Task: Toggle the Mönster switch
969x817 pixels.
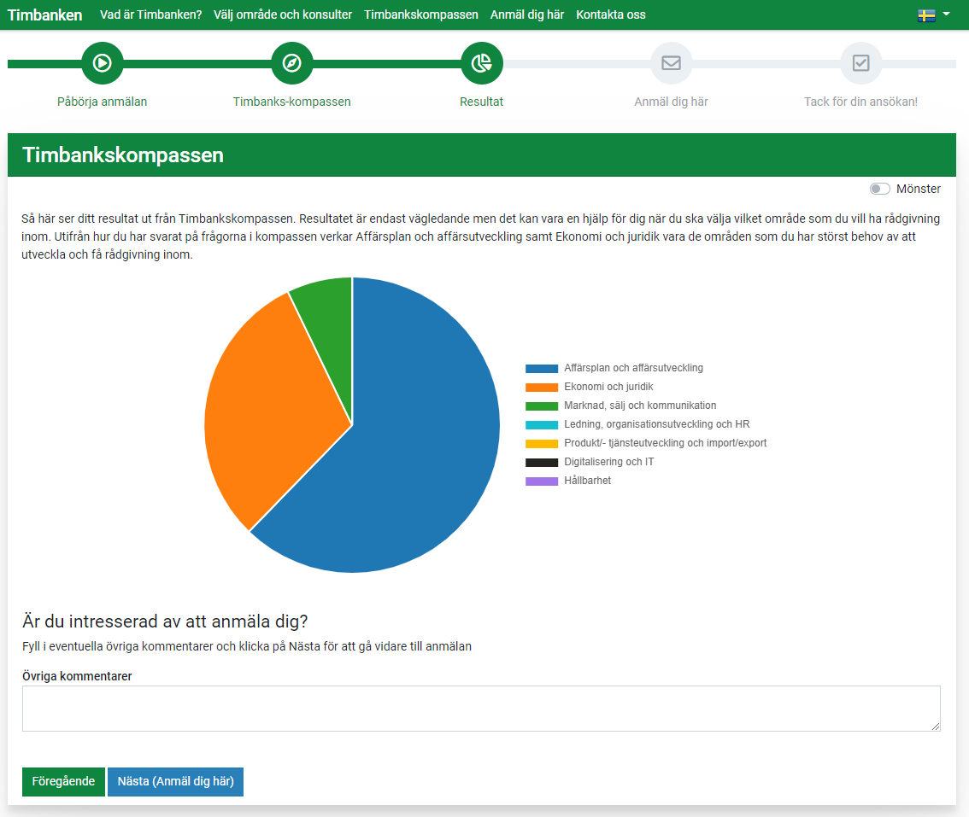Action: click(879, 189)
